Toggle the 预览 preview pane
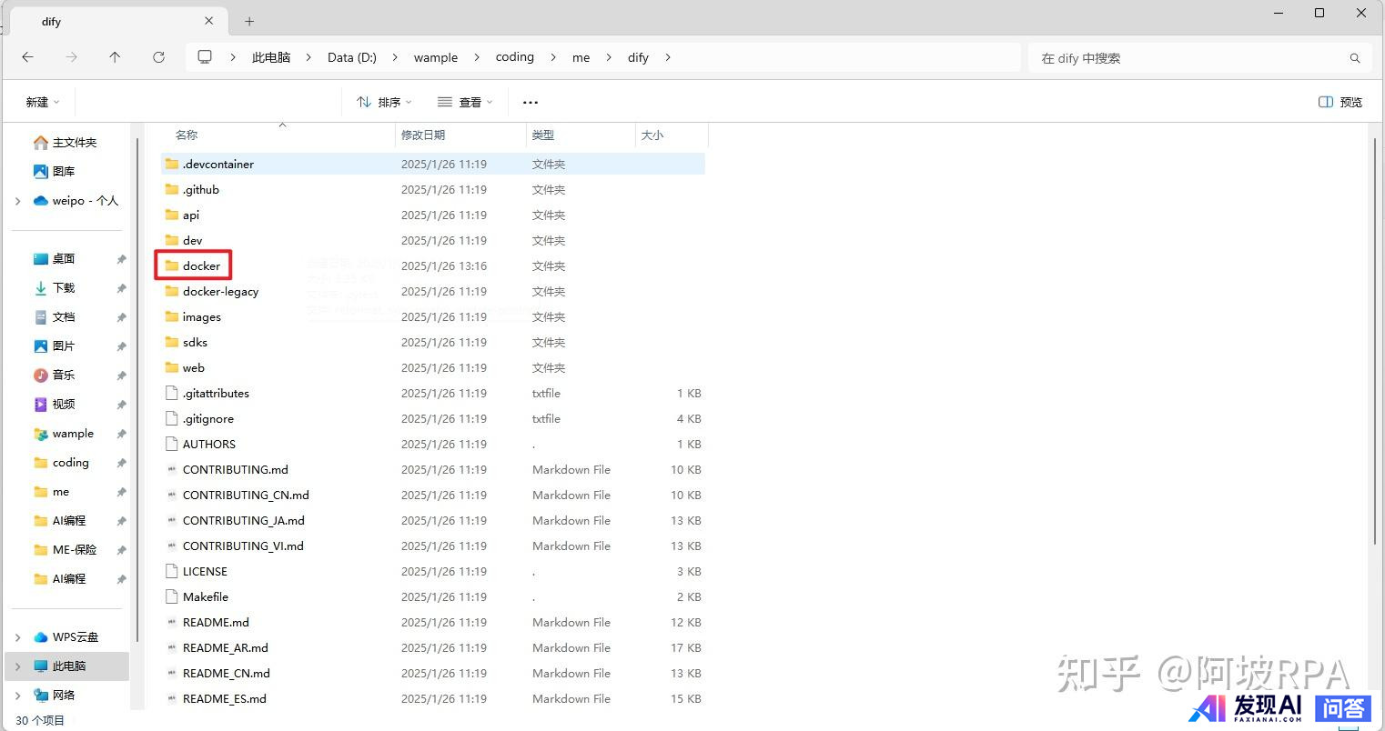Image resolution: width=1385 pixels, height=731 pixels. [1340, 102]
